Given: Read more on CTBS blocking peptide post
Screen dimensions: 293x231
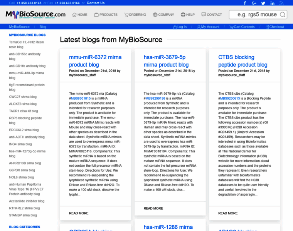Looking at the screenshot, I should 228,213.
